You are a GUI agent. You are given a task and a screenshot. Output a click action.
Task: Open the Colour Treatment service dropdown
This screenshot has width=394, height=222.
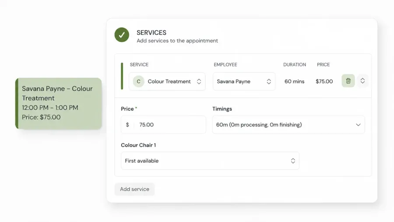tap(167, 81)
